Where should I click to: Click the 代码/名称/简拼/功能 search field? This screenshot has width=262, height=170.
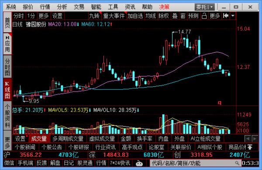(x=196, y=163)
